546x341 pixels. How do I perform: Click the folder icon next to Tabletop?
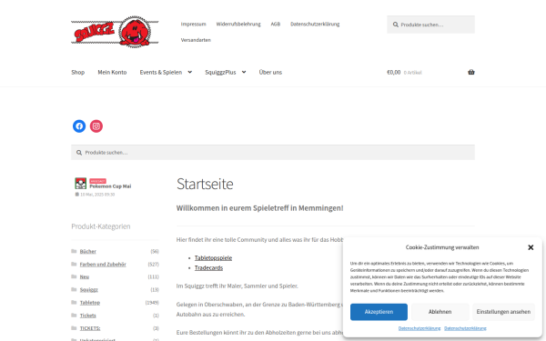point(74,303)
